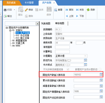Go to next record with 下张

pyautogui.click(x=80, y=16)
